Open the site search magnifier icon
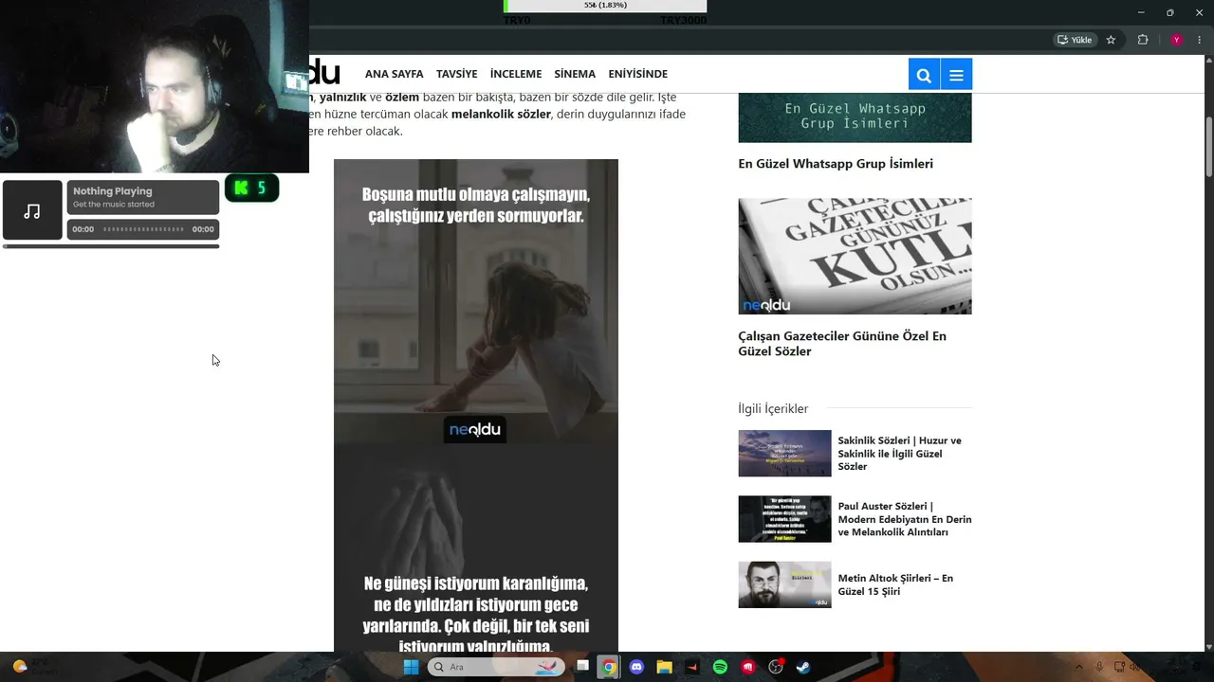 tap(924, 75)
